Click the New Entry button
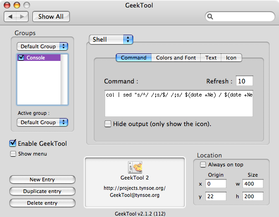Image resolution: width=279 pixels, height=217 pixels. point(42,180)
